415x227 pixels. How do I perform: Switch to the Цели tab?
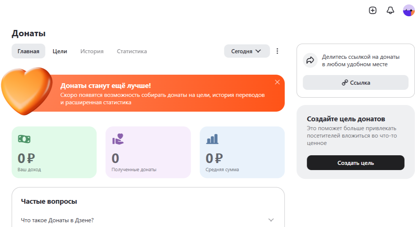point(60,51)
